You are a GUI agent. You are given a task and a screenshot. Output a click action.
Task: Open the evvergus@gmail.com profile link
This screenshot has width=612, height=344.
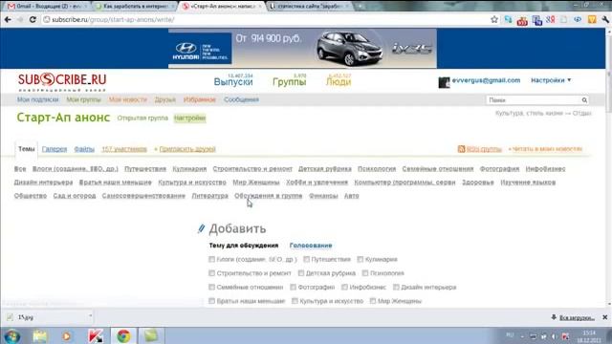pyautogui.click(x=486, y=80)
